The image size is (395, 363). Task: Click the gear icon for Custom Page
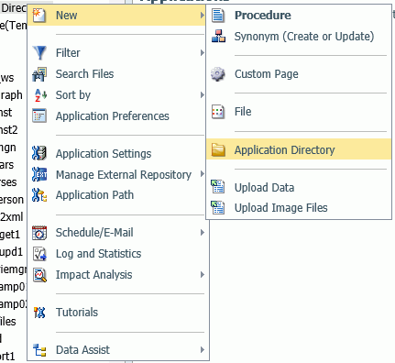point(218,74)
